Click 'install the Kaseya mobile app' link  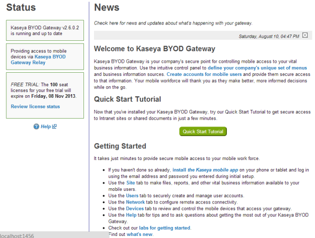coord(205,170)
